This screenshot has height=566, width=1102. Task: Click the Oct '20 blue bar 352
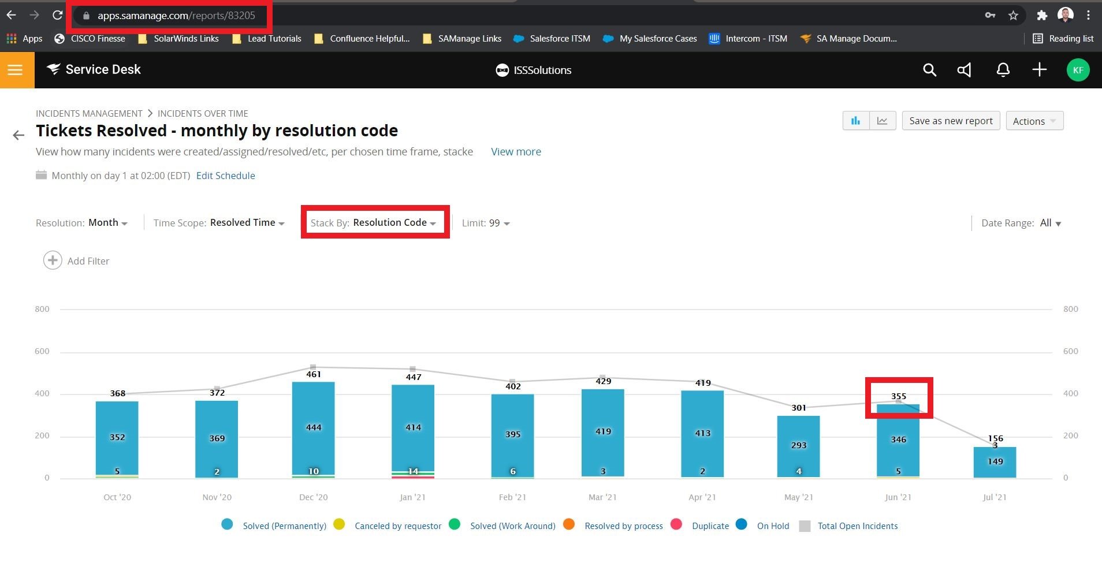pos(117,437)
